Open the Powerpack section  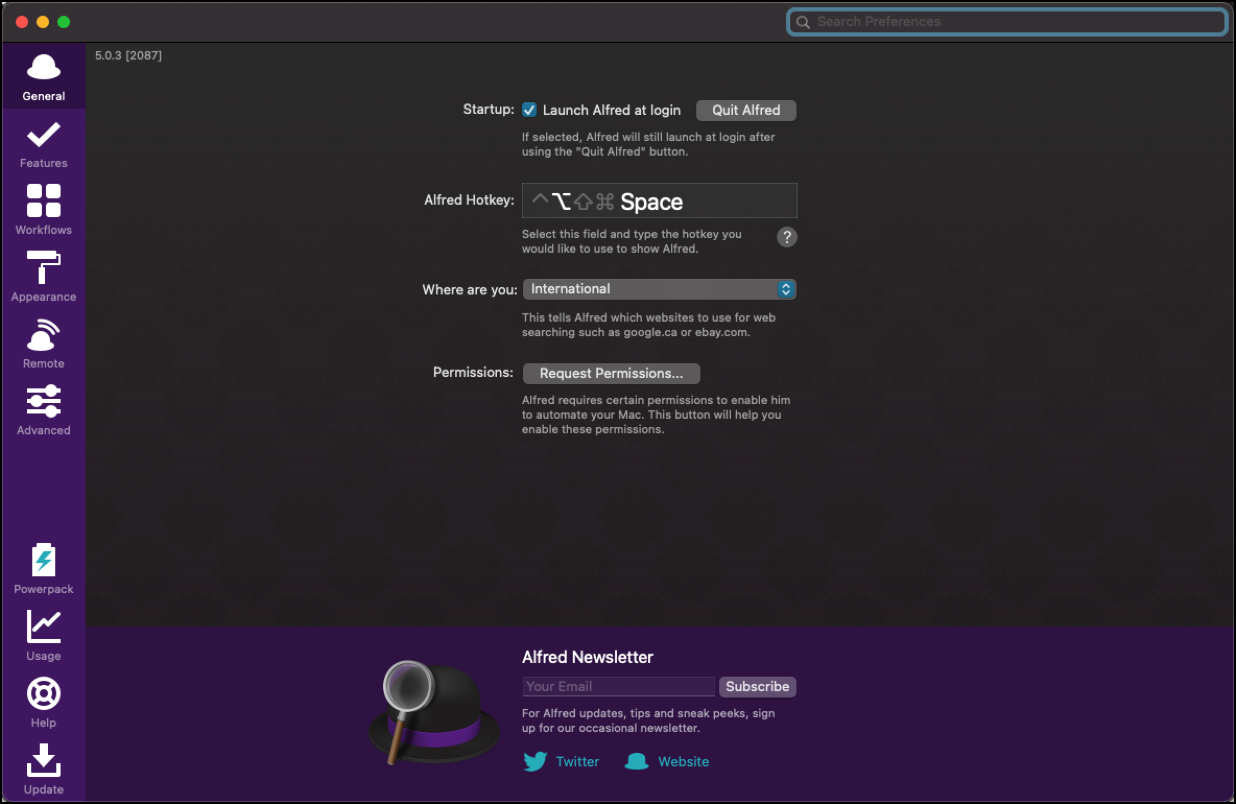tap(44, 569)
